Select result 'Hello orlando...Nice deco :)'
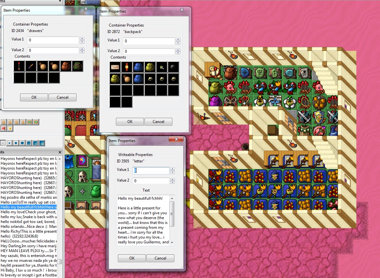The height and width of the screenshot is (278, 380). click(29, 227)
